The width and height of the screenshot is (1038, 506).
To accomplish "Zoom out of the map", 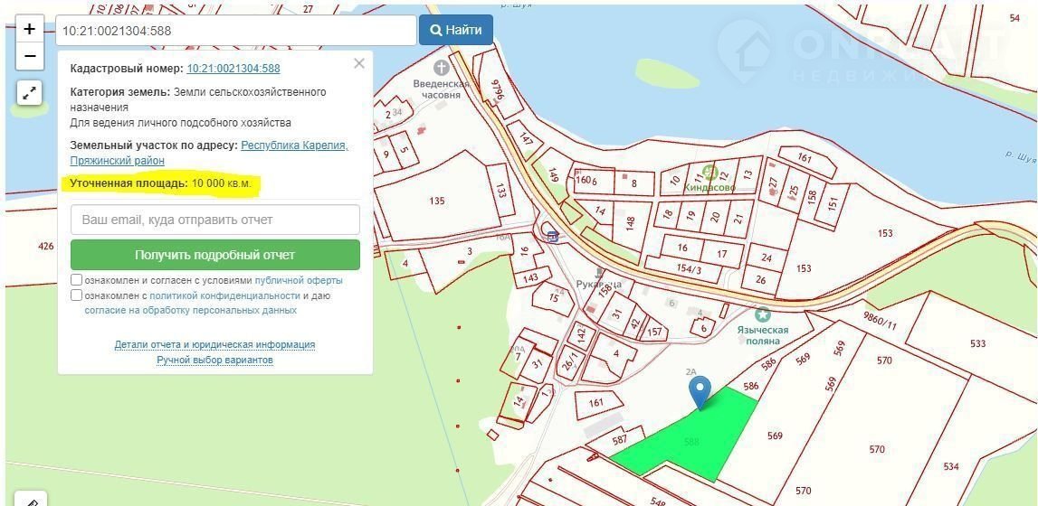I will [x=29, y=56].
